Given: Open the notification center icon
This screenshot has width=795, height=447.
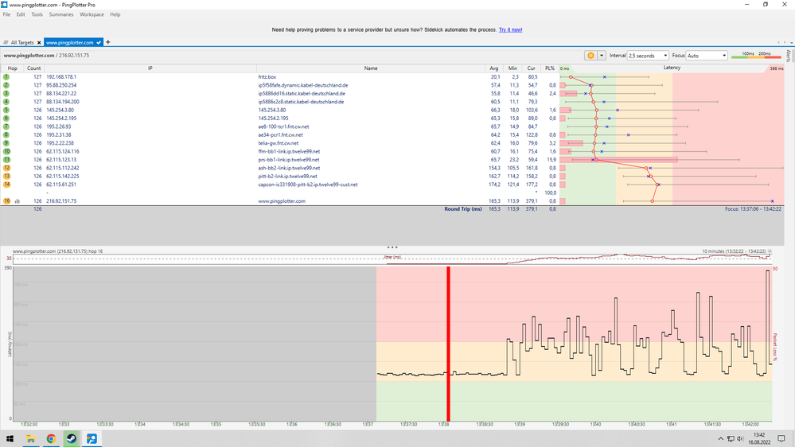Looking at the screenshot, I should [x=781, y=439].
